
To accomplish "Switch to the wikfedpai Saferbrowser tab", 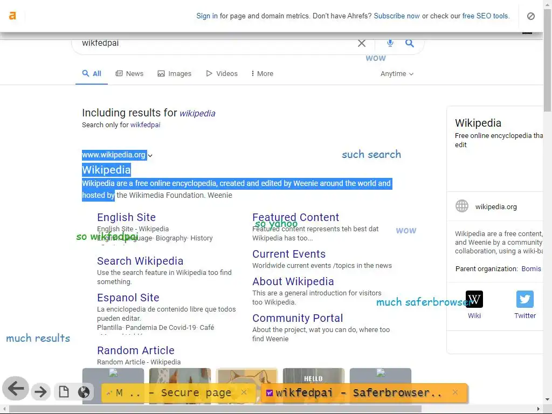I will click(364, 393).
